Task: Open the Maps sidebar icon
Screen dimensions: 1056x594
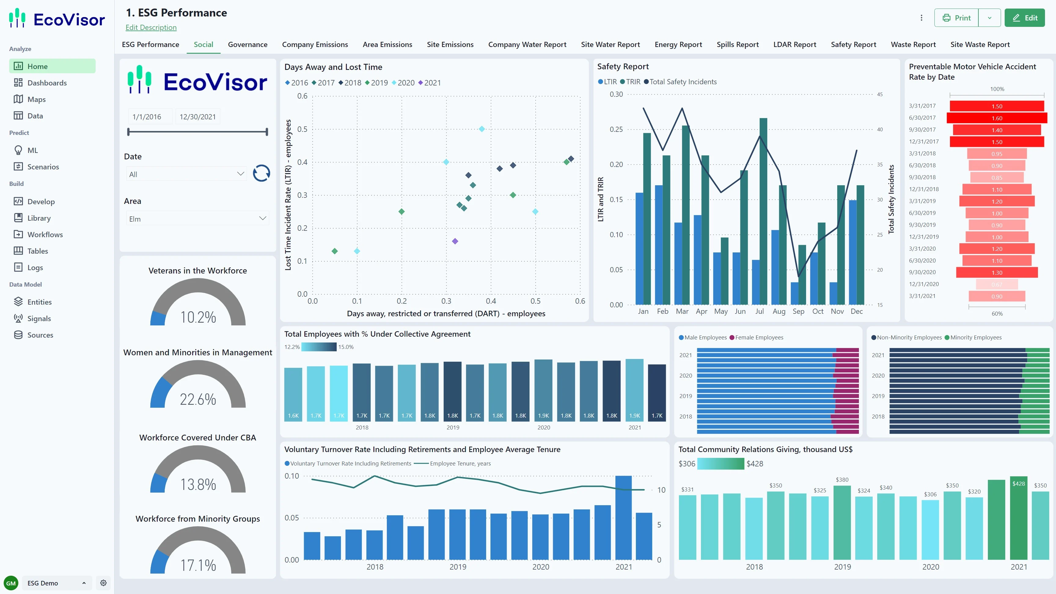Action: (x=18, y=99)
